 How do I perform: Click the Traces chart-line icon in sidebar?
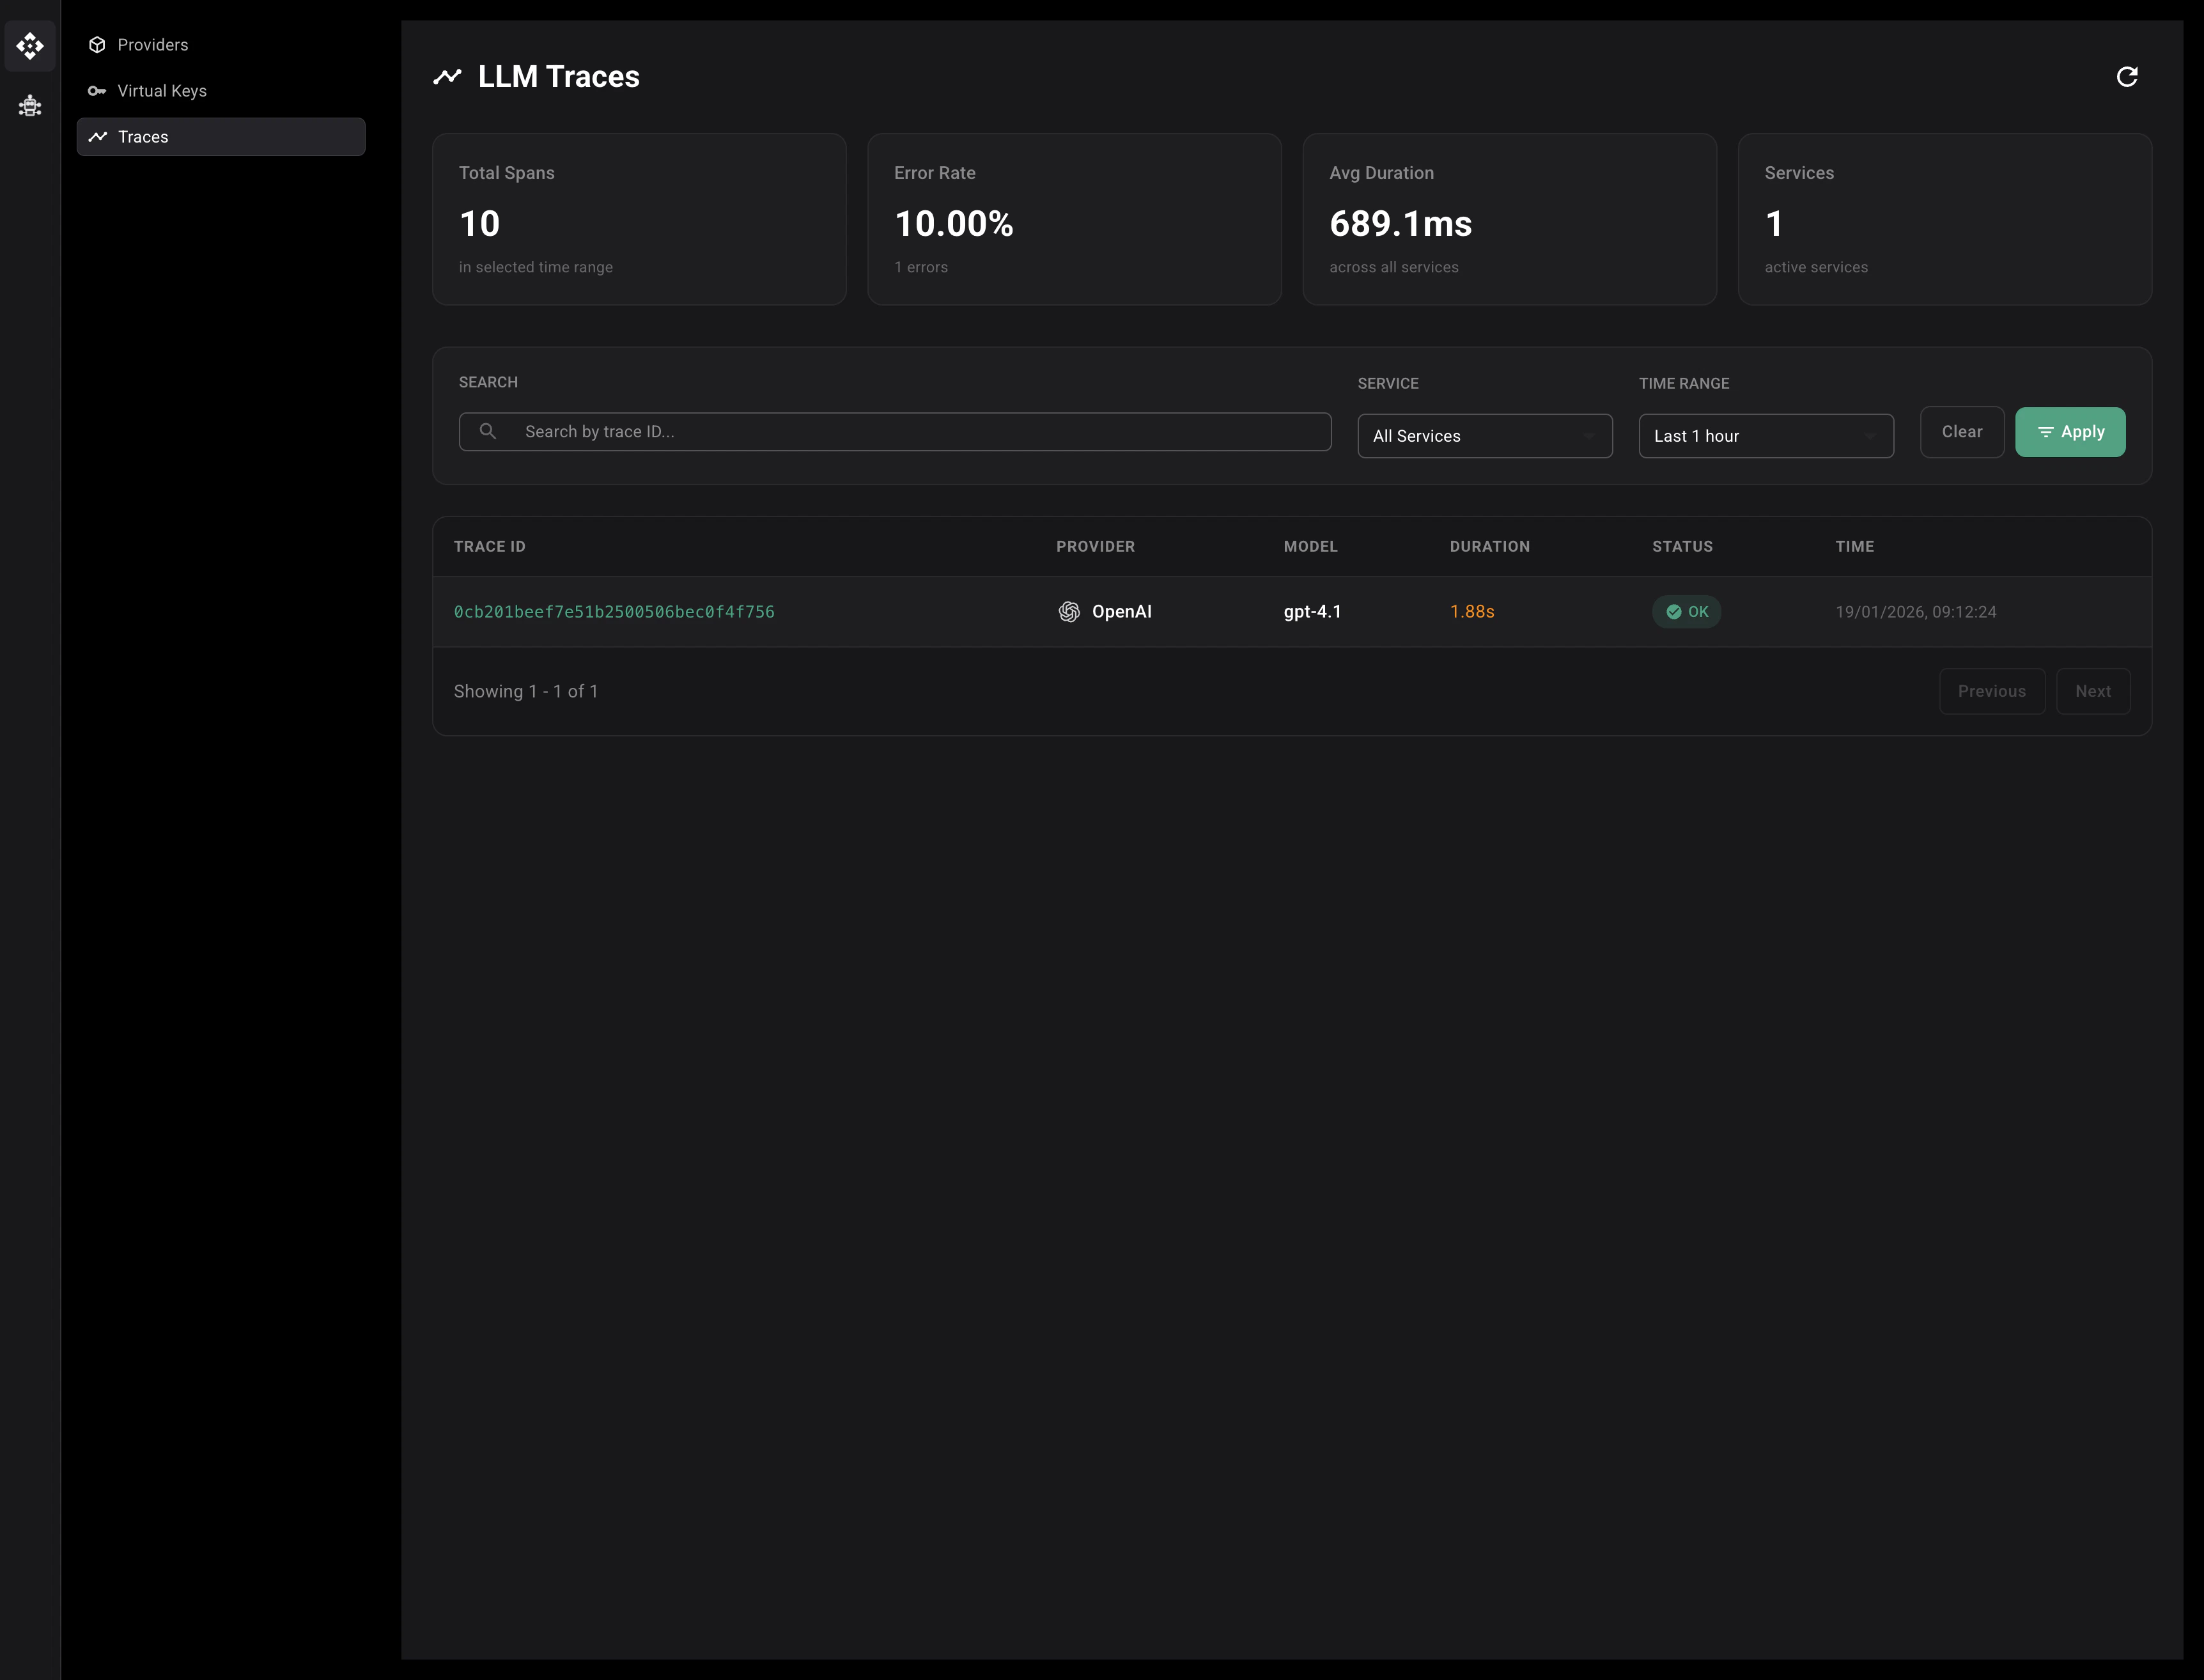(97, 137)
